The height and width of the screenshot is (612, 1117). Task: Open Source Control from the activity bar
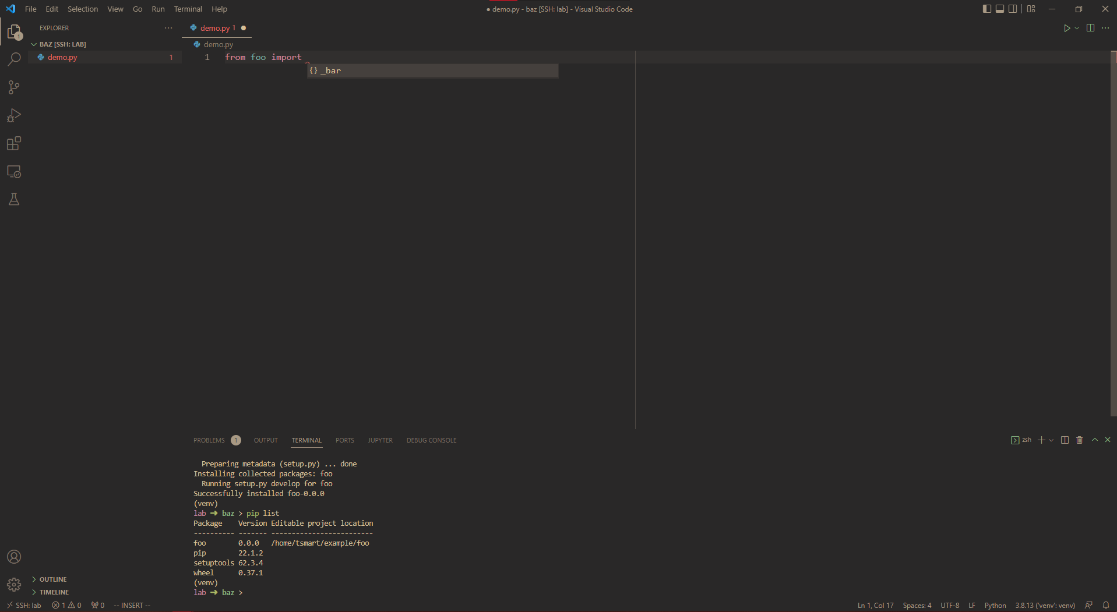pos(14,87)
